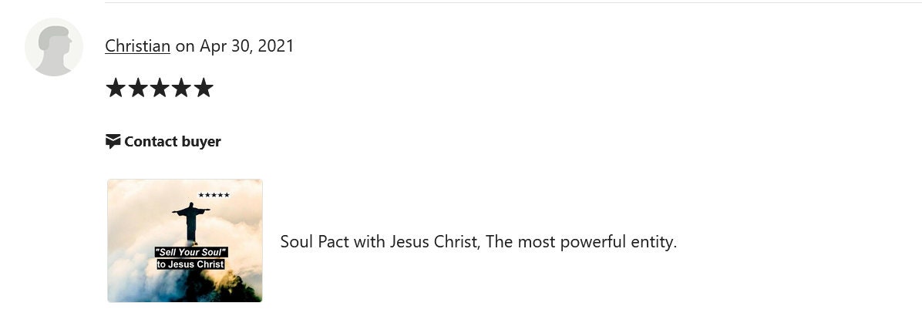Click the third star of the rating

click(x=160, y=88)
